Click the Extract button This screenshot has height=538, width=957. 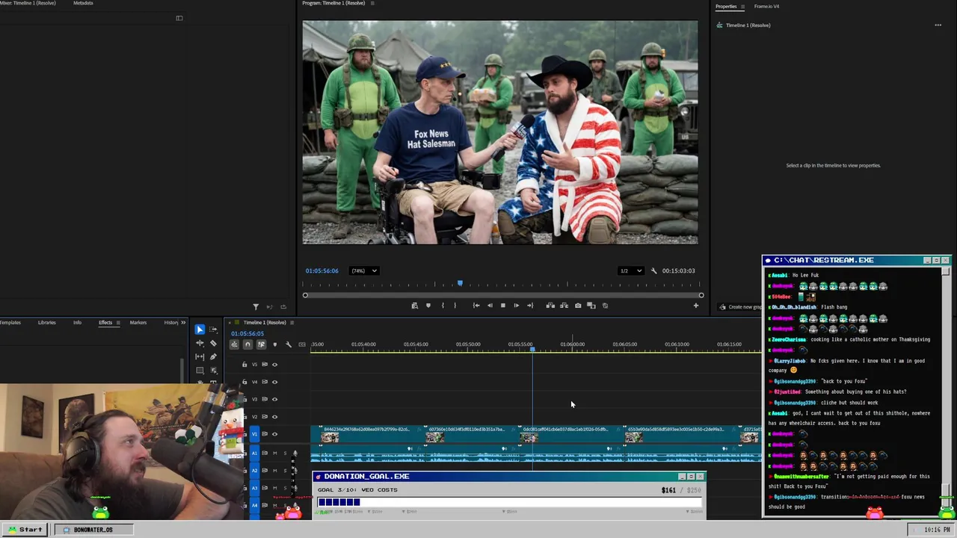[x=564, y=306]
